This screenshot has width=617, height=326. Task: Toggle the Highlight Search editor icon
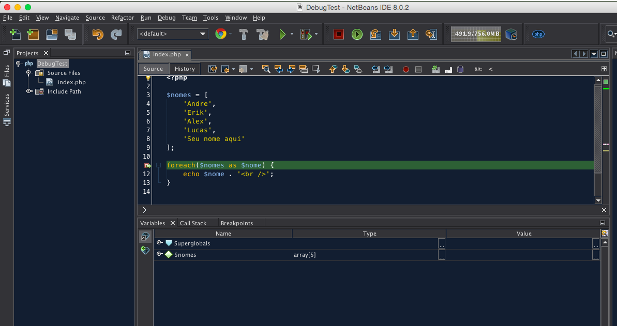[x=304, y=69]
